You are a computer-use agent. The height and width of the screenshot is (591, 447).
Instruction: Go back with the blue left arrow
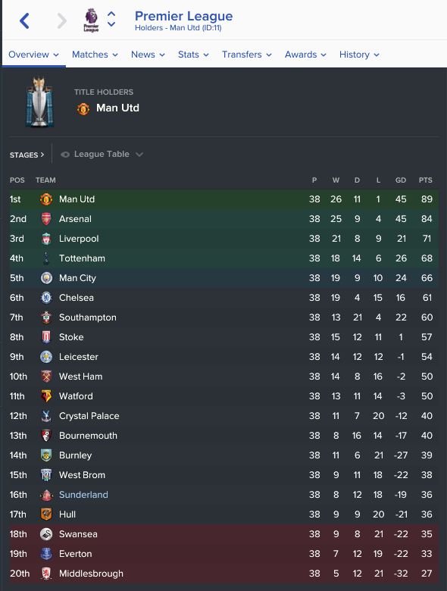click(24, 20)
